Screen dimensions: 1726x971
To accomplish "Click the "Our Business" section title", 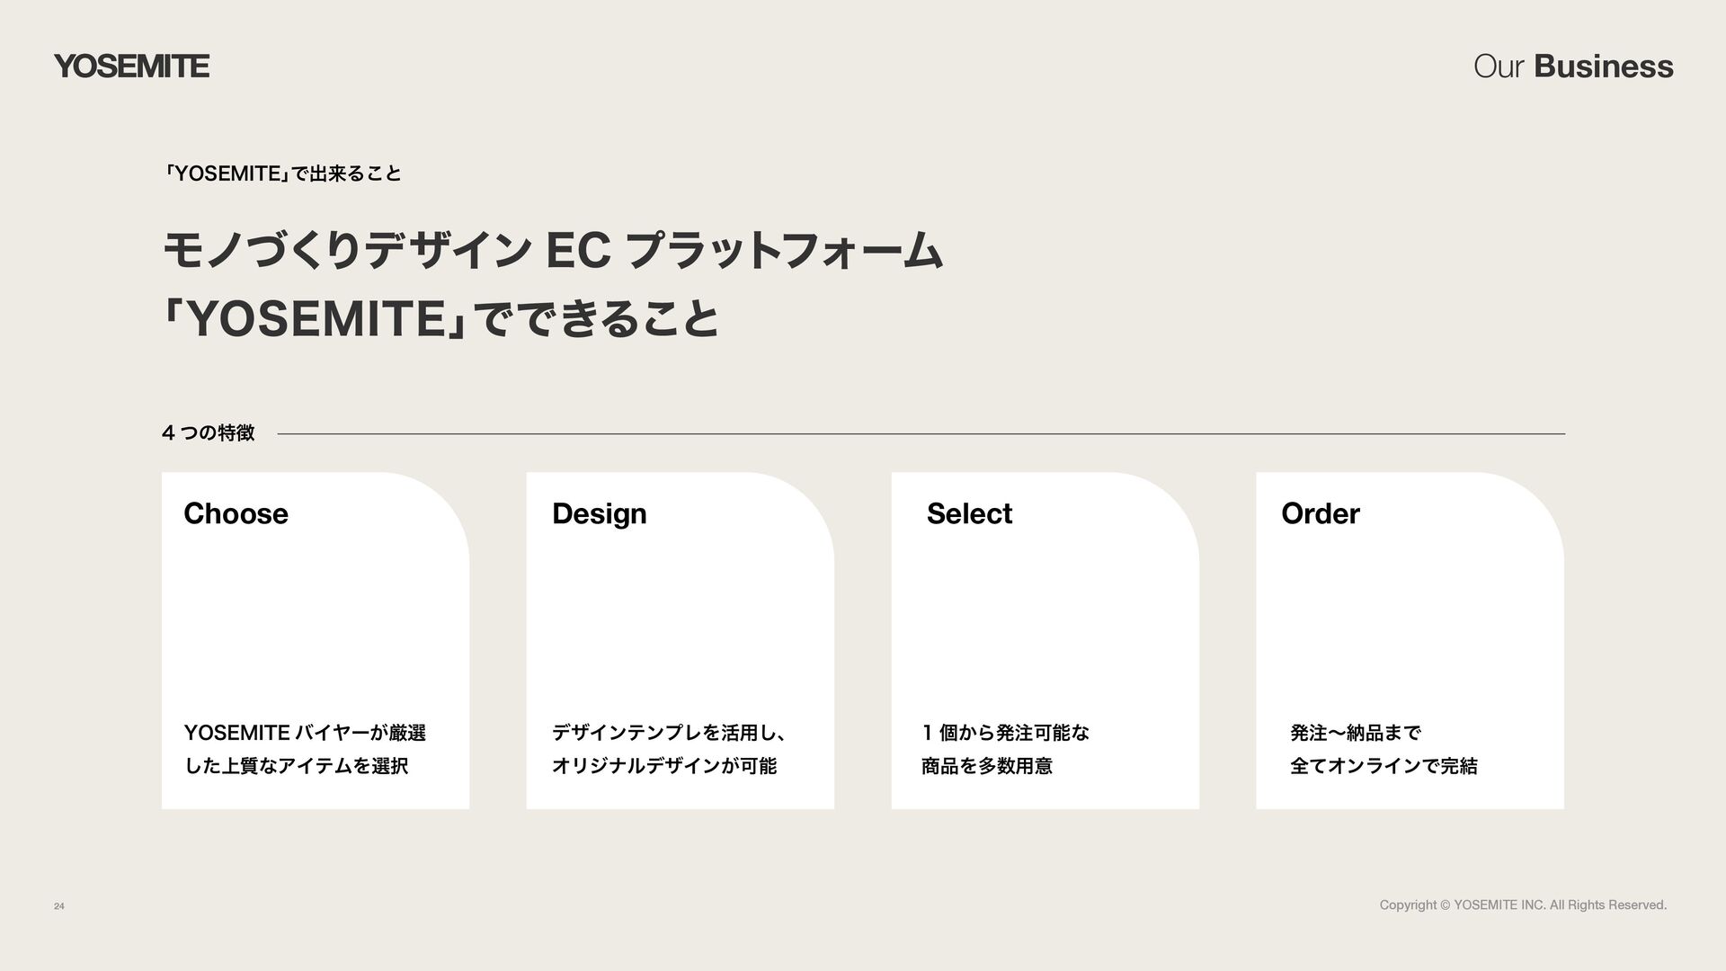I will [x=1573, y=67].
